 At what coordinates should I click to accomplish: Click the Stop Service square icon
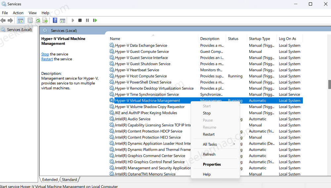tap(80, 21)
